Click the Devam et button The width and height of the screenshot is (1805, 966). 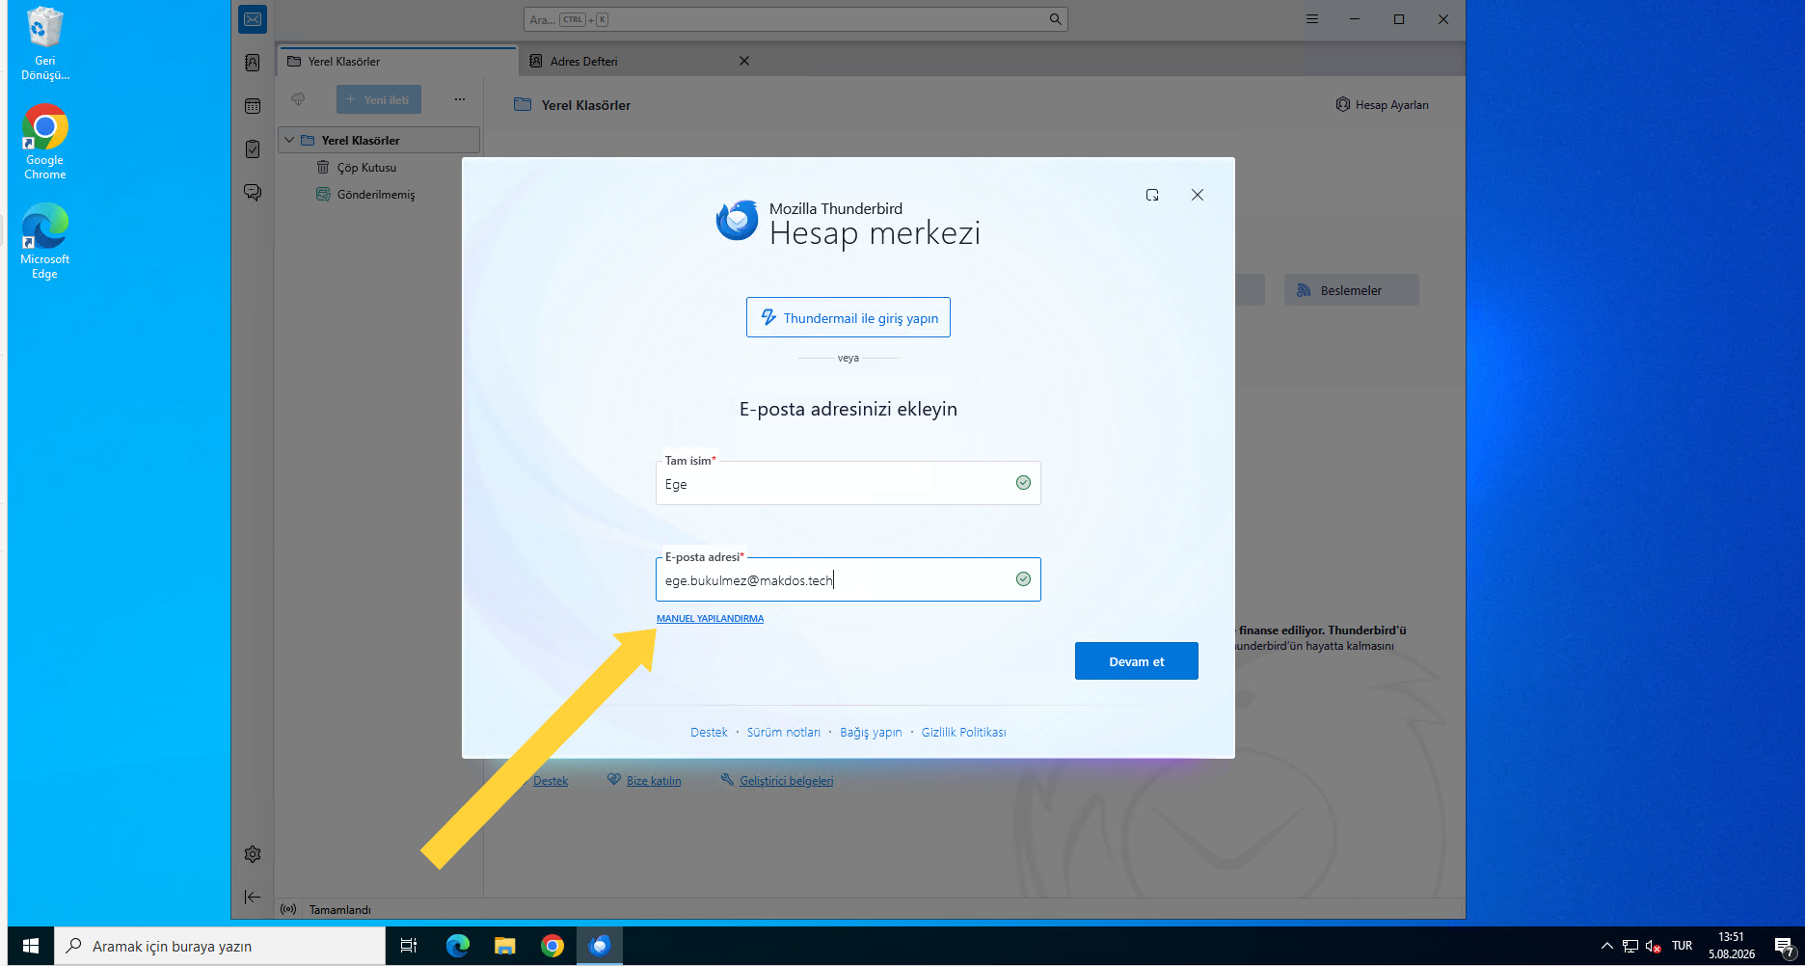[x=1137, y=661]
